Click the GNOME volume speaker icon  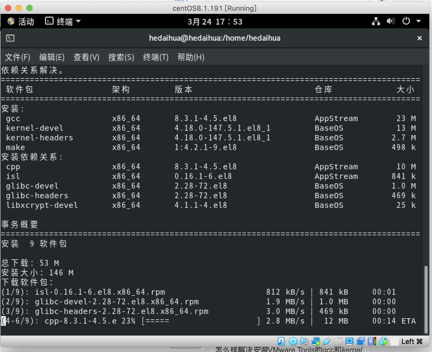click(391, 21)
